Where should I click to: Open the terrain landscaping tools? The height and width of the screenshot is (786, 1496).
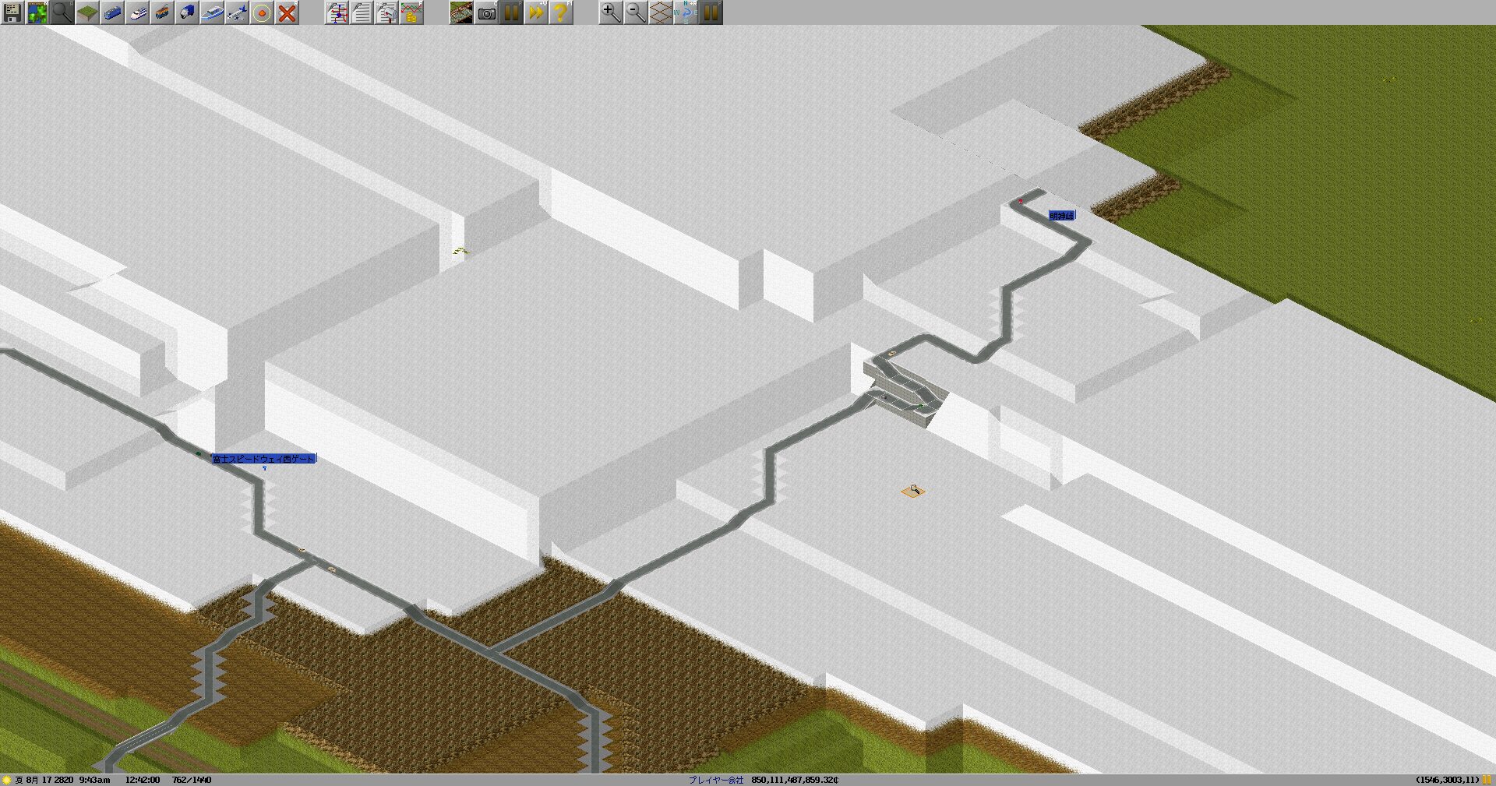(87, 12)
